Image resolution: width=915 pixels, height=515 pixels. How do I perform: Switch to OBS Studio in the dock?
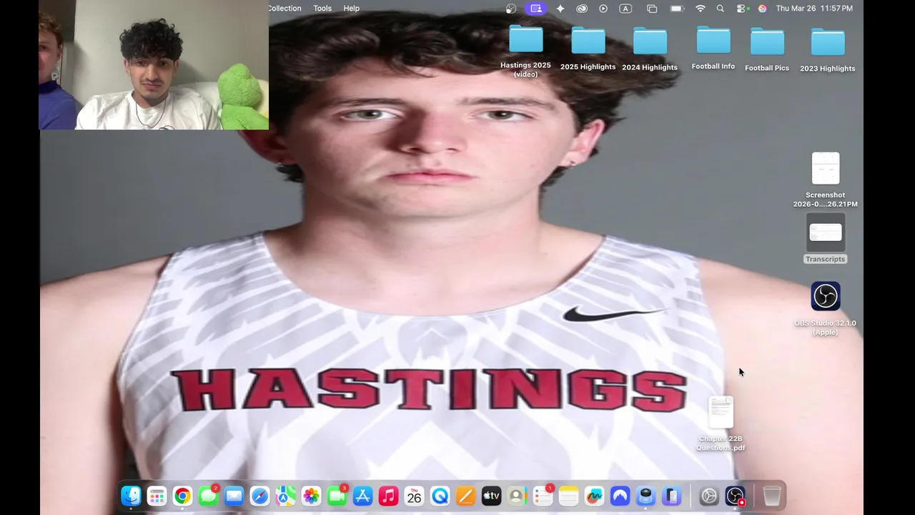point(735,496)
